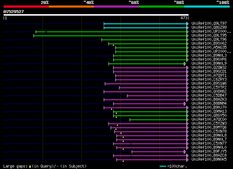
Task: Click the purple ~60% legend color segment
Action: point(116,7)
